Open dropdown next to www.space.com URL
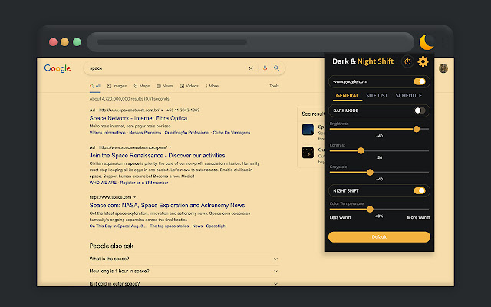Image resolution: width=491 pixels, height=307 pixels. [135, 197]
